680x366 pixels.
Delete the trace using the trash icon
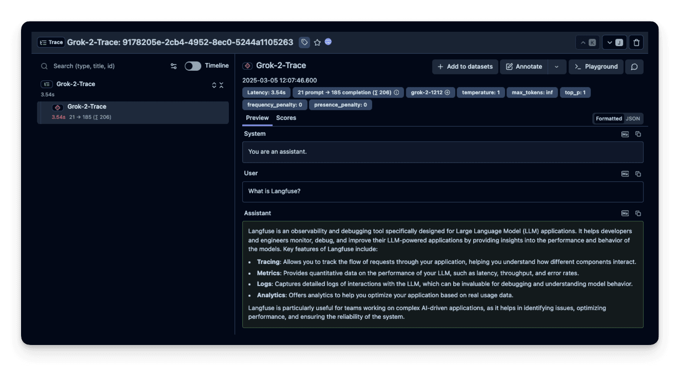point(636,43)
